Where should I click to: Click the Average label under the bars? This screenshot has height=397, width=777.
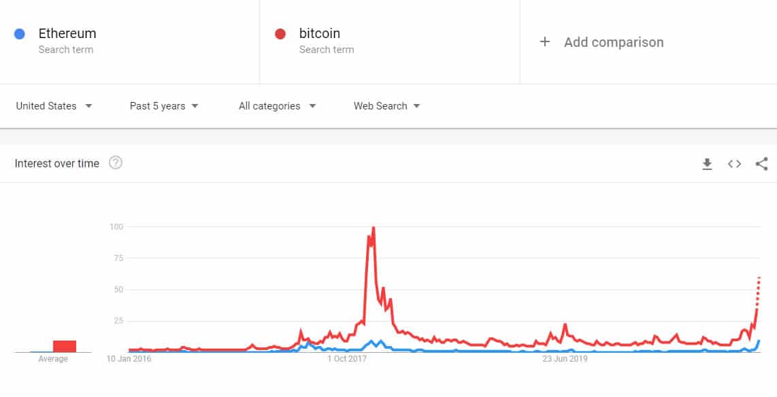click(54, 359)
